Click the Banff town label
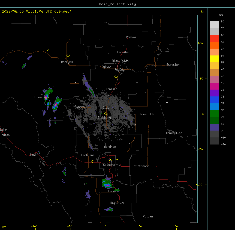The height and width of the screenshot is (230, 235). tap(34, 155)
